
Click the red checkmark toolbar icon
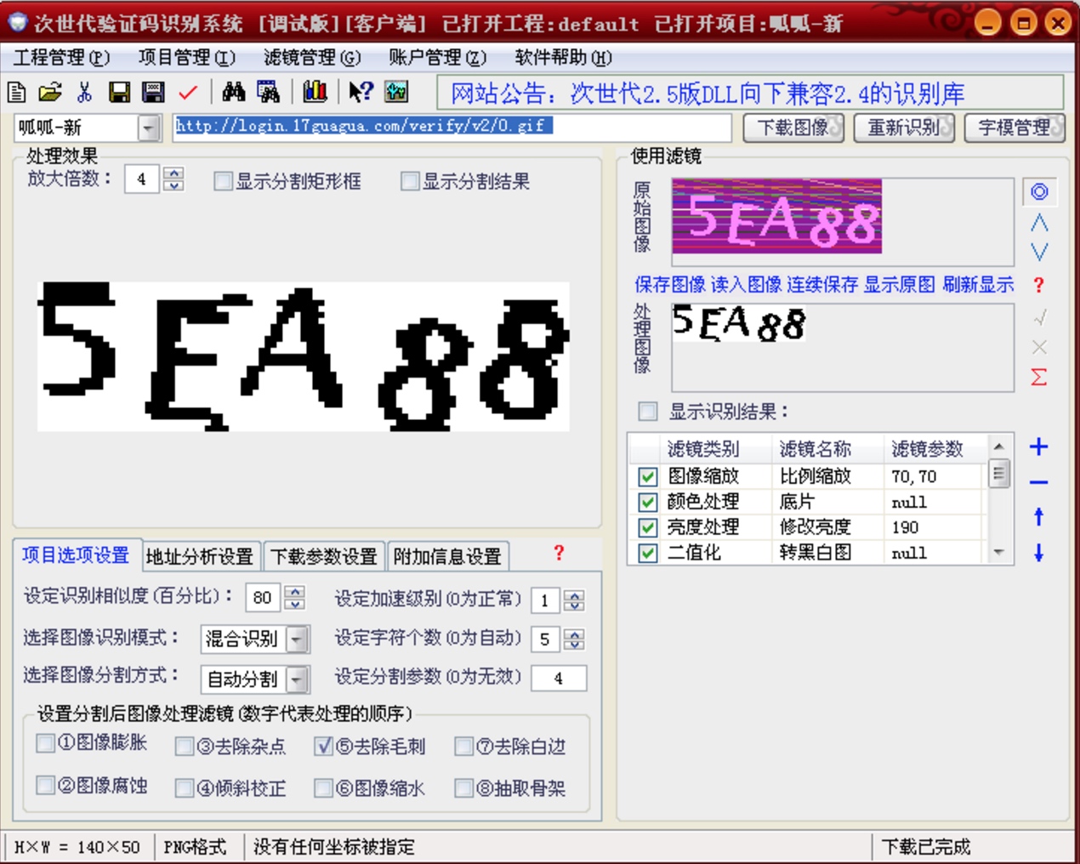[188, 92]
